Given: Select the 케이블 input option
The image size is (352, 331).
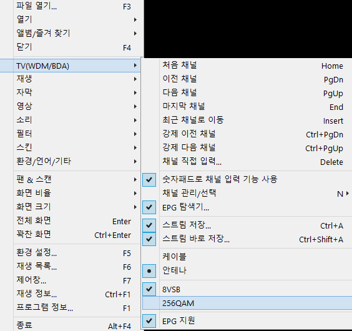Looking at the screenshot, I should [247, 257].
